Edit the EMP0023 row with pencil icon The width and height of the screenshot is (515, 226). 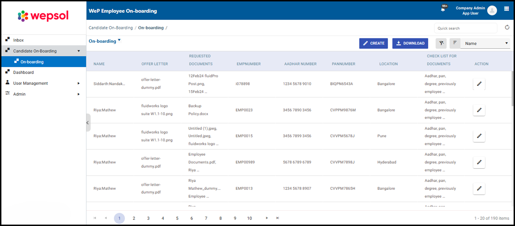[x=479, y=110]
